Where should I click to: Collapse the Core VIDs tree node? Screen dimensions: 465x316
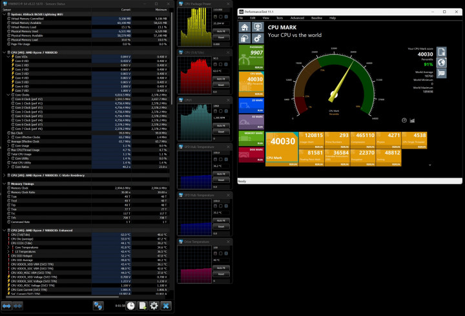(x=8, y=57)
